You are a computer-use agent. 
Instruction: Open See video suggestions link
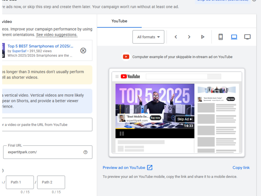tap(57, 35)
